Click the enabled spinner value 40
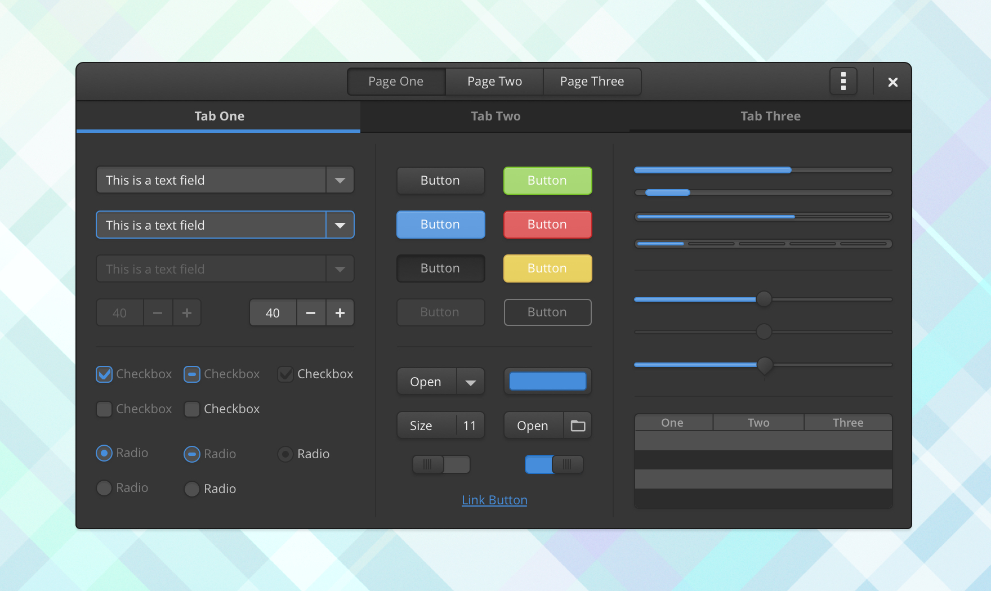Image resolution: width=991 pixels, height=591 pixels. (273, 313)
